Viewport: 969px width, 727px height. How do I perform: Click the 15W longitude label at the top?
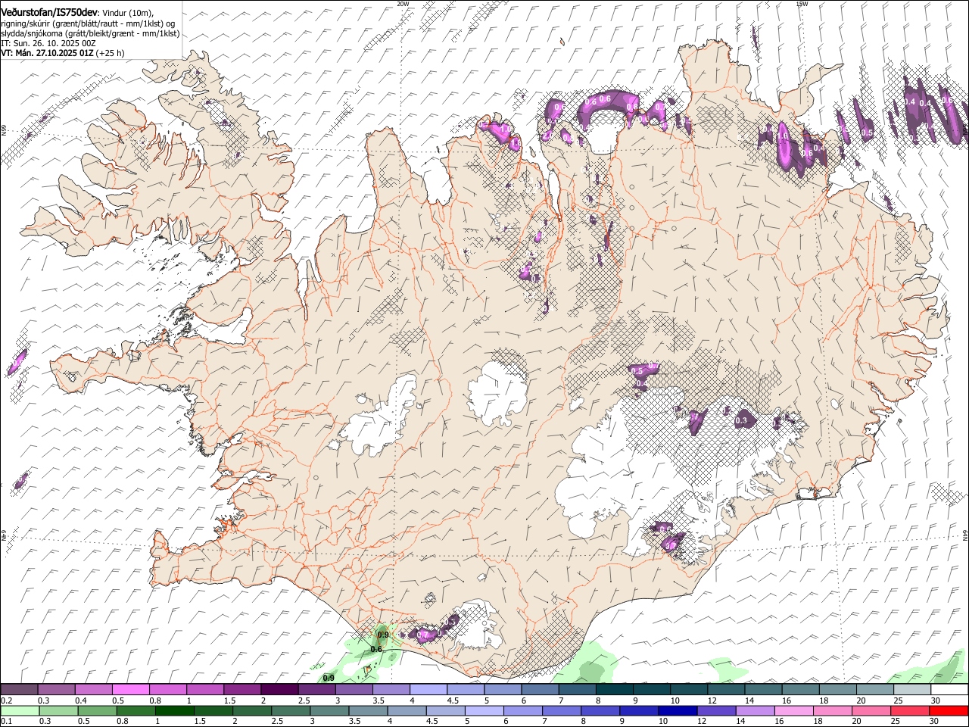click(802, 4)
